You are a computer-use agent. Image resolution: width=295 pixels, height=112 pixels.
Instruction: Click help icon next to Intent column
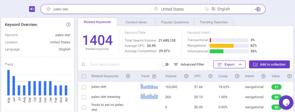(263, 76)
